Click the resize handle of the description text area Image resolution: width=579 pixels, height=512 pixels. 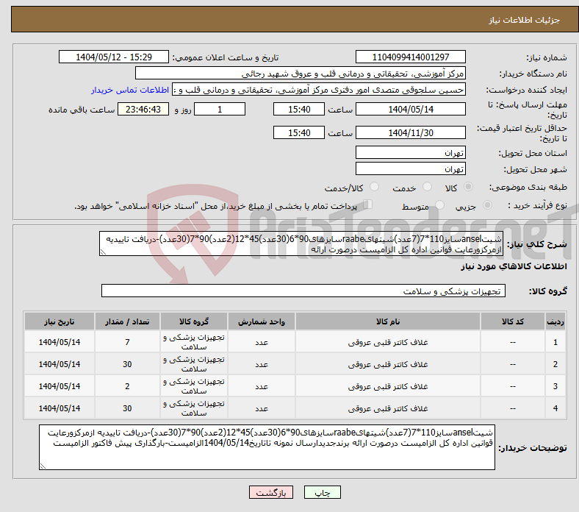103,252
